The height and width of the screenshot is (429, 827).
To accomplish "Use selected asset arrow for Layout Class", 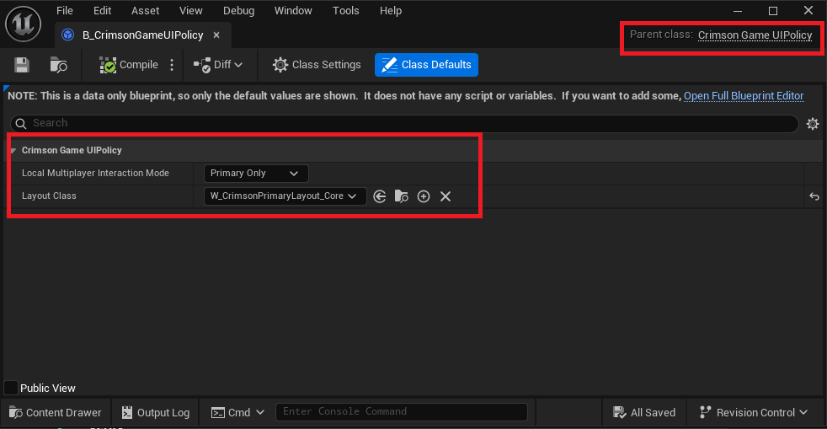I will (380, 196).
